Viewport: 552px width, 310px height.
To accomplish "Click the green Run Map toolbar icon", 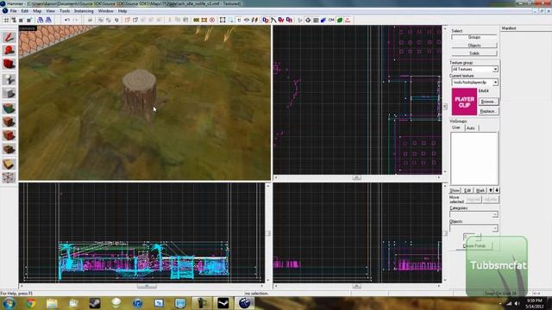I will tap(340, 20).
